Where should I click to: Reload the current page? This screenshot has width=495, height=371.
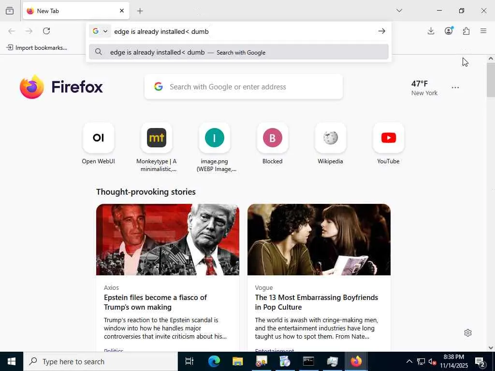click(46, 31)
